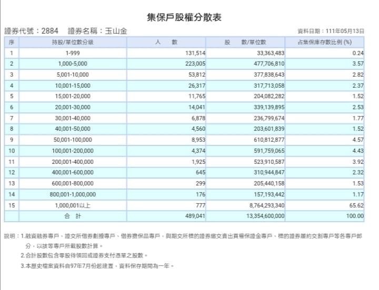The image size is (379, 290).
Task: Click the 資料日期 111年05月13日 text
Action: [x=331, y=32]
